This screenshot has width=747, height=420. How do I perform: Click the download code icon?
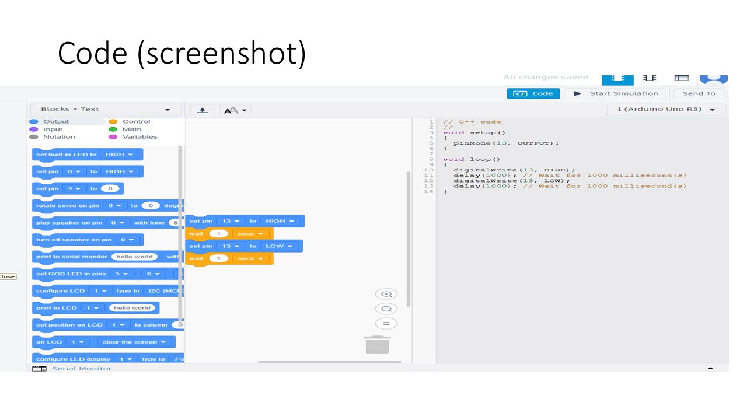[x=203, y=110]
